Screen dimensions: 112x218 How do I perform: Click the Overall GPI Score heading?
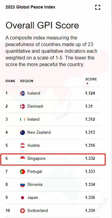coord(42,25)
